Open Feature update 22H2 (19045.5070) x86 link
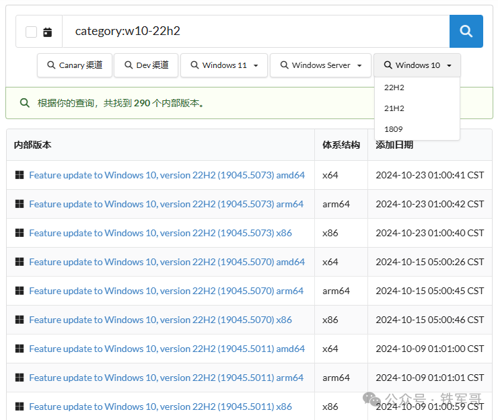This screenshot has height=420, width=498. coord(160,320)
